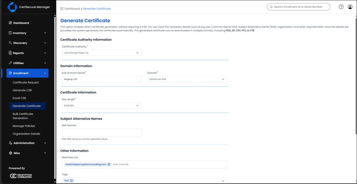Screen dimensions: 357x184
Task: Select Enroll CSR submenu item
Action: click(20, 98)
